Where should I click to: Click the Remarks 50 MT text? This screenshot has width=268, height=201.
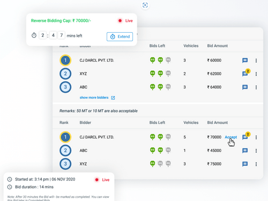tap(99, 111)
